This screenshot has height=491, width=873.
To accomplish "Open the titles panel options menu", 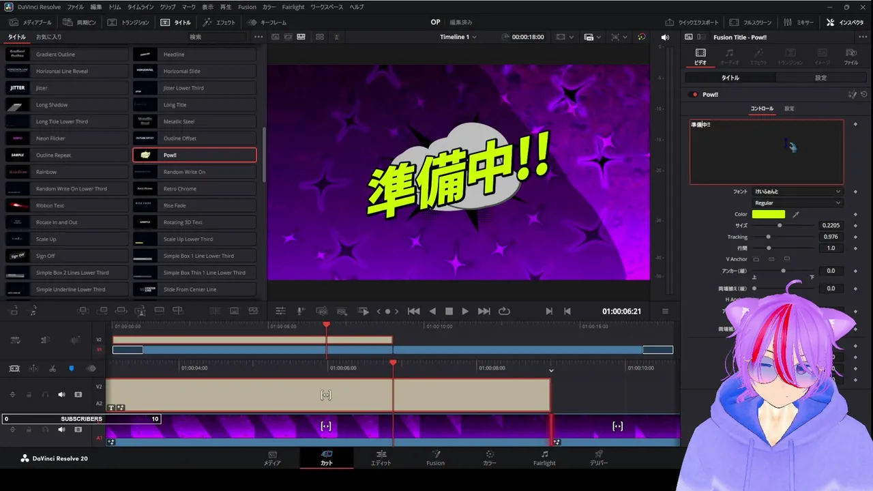I will (x=258, y=37).
